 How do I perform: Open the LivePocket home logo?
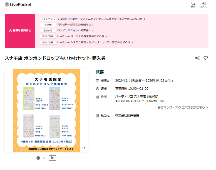[18, 4]
